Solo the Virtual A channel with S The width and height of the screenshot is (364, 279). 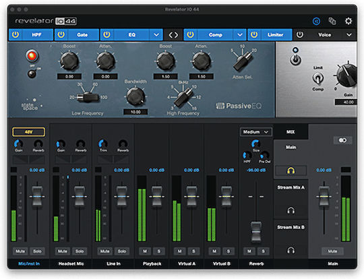[193, 251]
